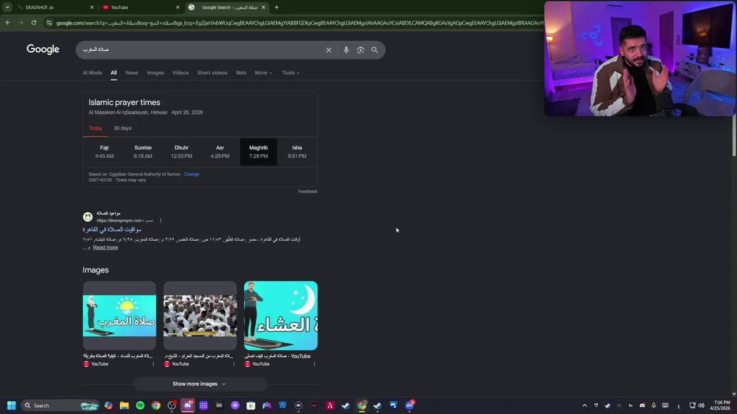Switch to News results
The height and width of the screenshot is (414, 737).
pos(132,72)
